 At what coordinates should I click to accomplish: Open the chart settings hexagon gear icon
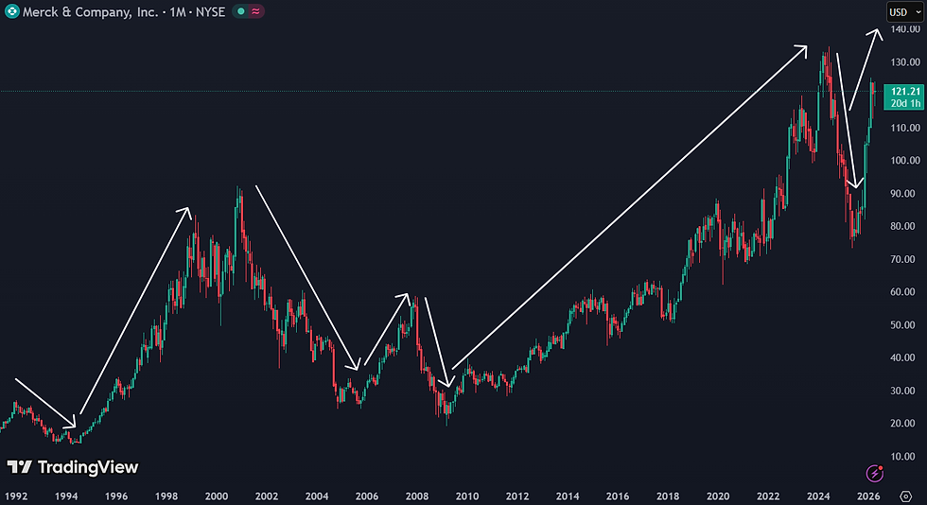coord(906,496)
